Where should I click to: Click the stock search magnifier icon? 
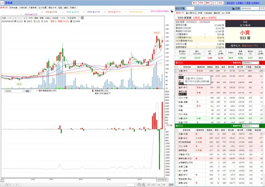(1, 3)
